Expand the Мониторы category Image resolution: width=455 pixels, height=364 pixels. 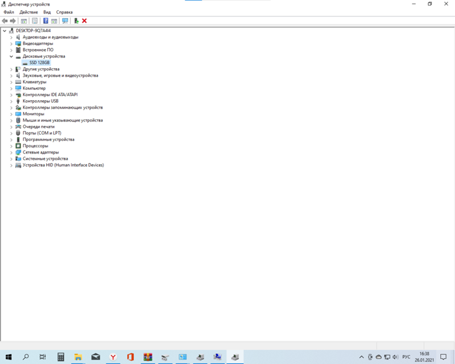click(x=11, y=114)
